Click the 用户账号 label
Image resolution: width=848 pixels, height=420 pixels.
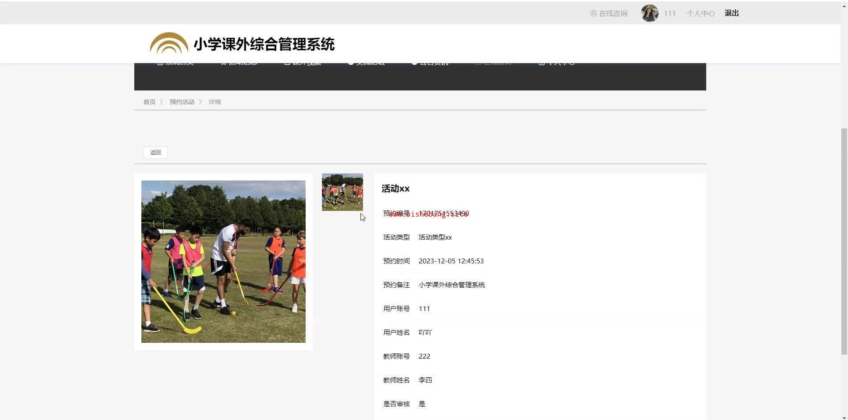396,309
